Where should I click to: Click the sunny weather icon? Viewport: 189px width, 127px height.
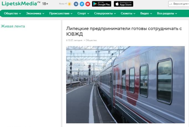click(x=70, y=4)
